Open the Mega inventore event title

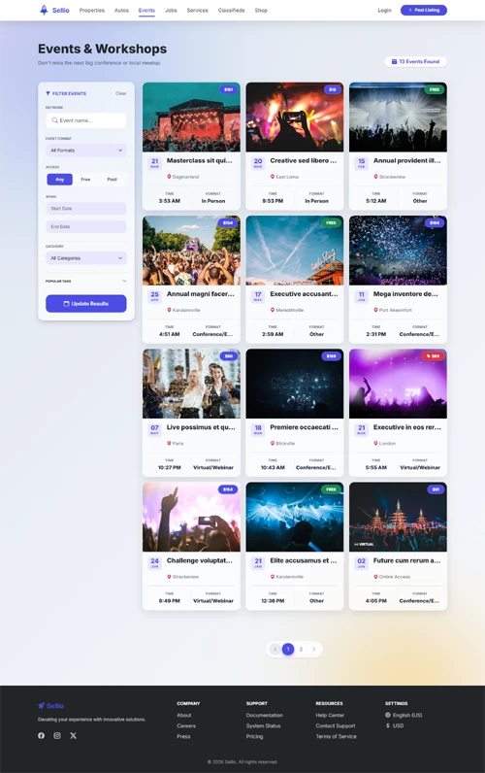[405, 294]
